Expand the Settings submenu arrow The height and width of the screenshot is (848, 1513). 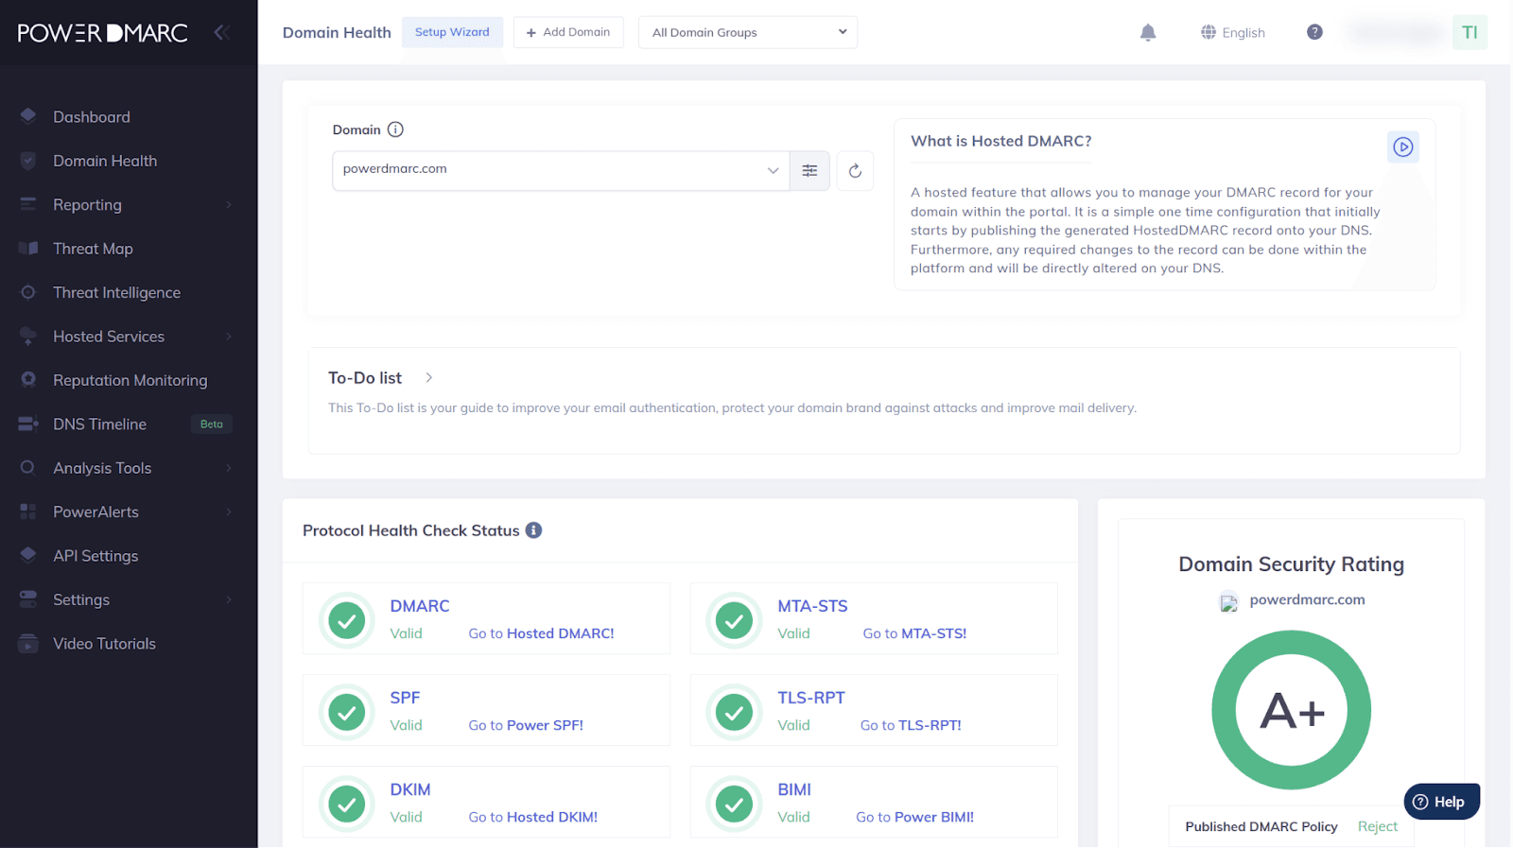pos(229,599)
